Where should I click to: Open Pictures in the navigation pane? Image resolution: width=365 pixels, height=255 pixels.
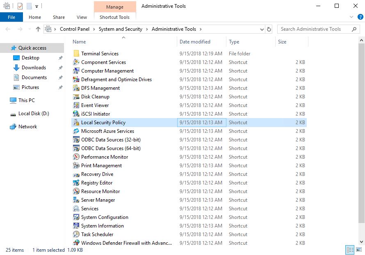30,87
